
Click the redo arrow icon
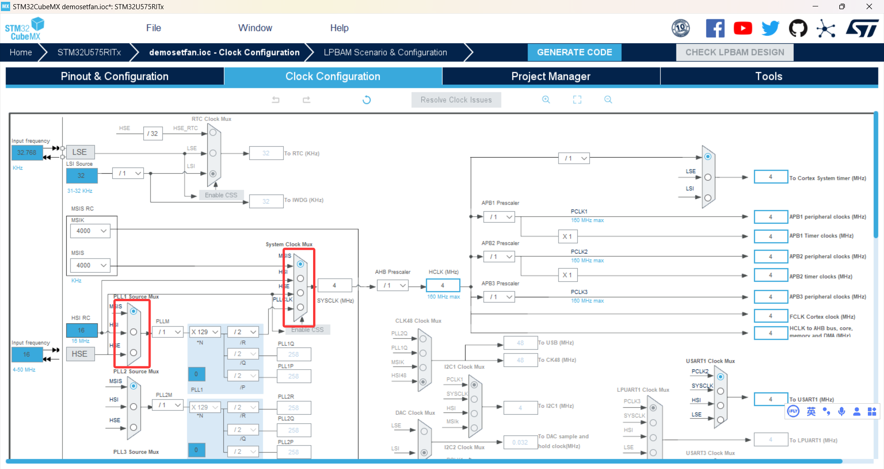point(307,100)
